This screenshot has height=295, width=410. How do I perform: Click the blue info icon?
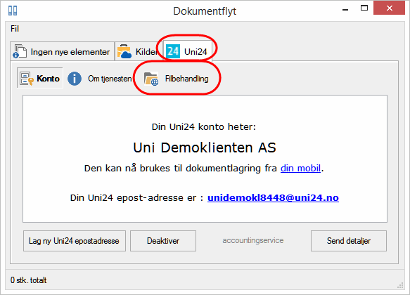point(75,79)
